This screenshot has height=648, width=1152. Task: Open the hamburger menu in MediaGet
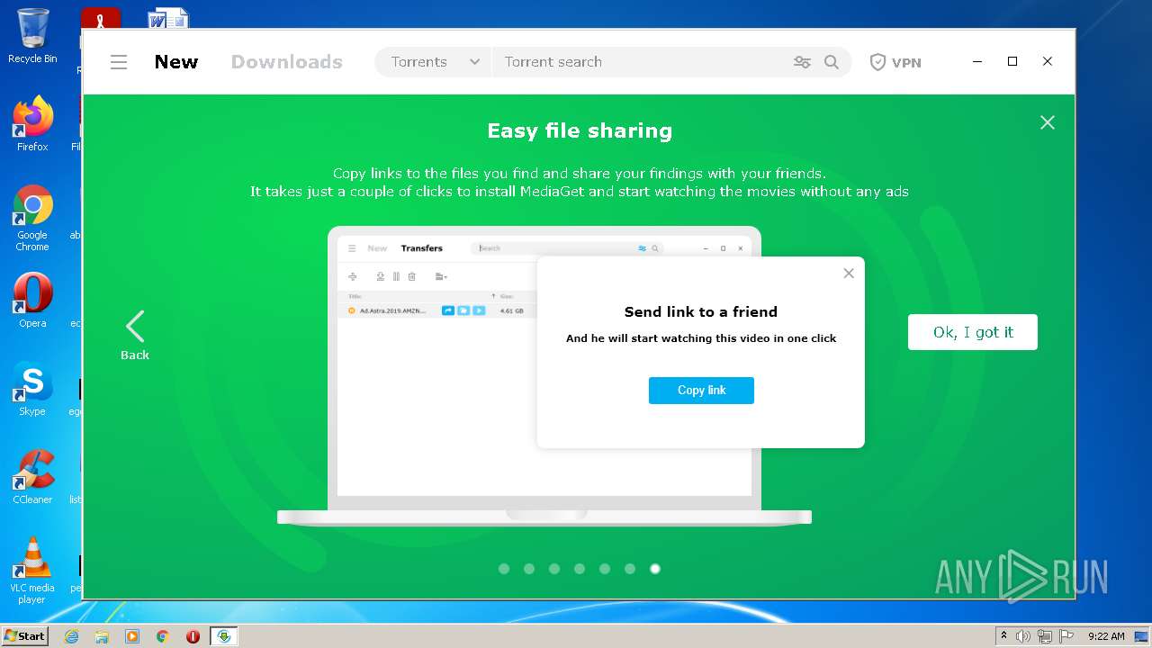119,62
